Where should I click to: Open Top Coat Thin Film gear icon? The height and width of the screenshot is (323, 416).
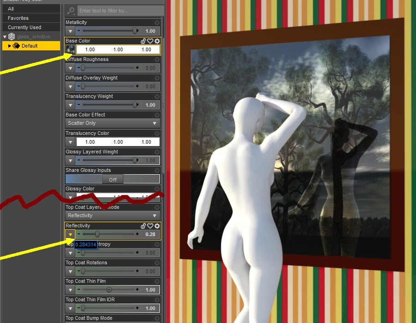tap(157, 281)
